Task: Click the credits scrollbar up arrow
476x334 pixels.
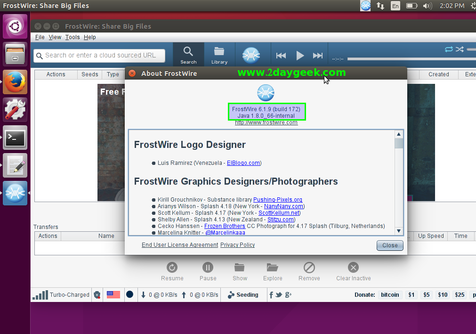Action: (x=399, y=134)
